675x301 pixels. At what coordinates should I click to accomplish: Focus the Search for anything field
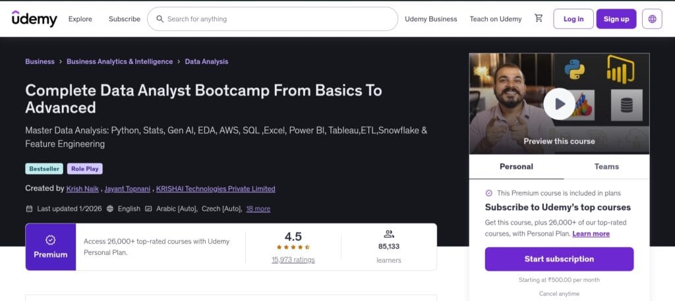pos(272,19)
